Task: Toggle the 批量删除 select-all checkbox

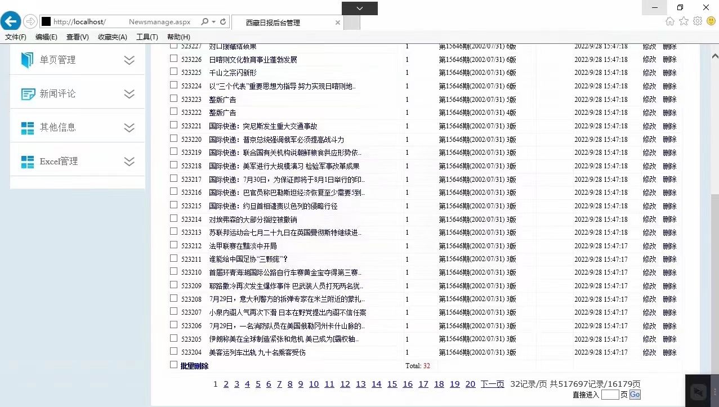Action: pos(174,365)
